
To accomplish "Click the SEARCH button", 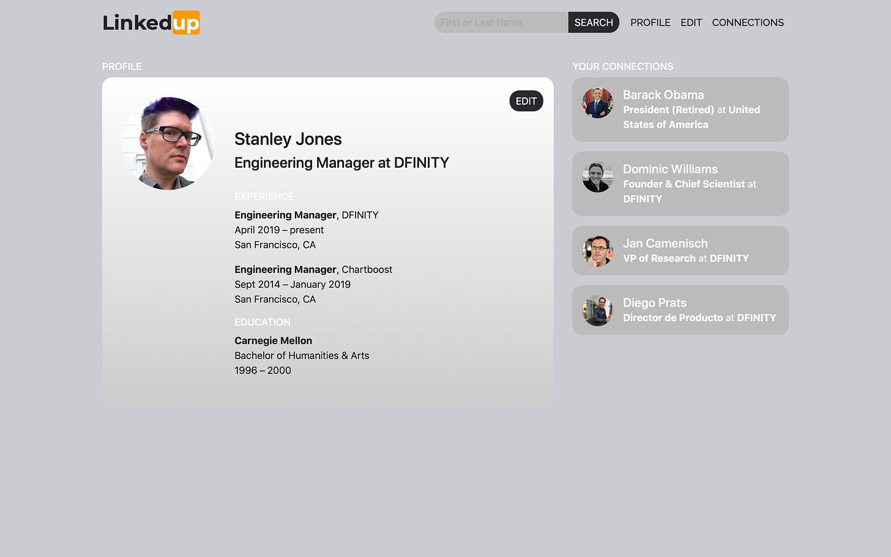I will tap(594, 23).
